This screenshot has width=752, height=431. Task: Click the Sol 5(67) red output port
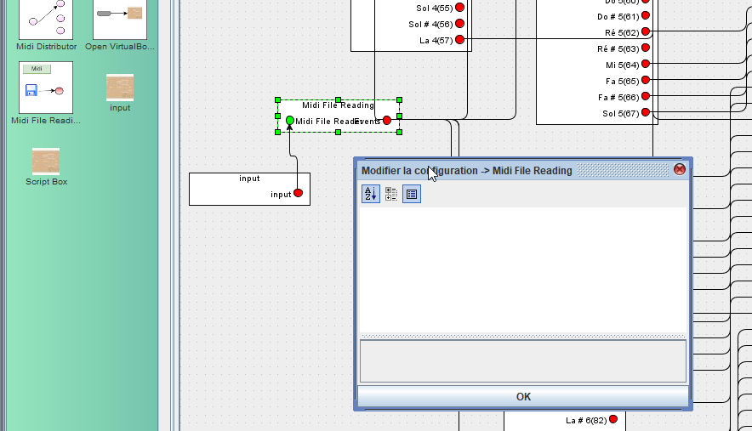point(646,112)
